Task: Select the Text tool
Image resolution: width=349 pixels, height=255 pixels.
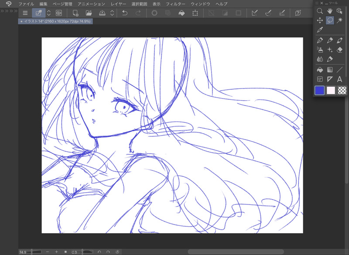Action: point(339,79)
